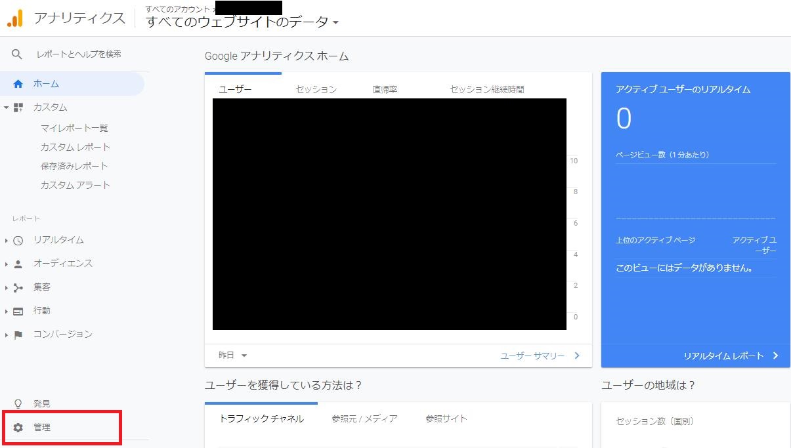Select the 直帰率 metric tab

[x=385, y=89]
